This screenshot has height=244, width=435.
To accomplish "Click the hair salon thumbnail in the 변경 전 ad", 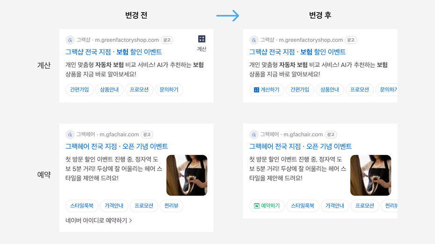I will 187,175.
